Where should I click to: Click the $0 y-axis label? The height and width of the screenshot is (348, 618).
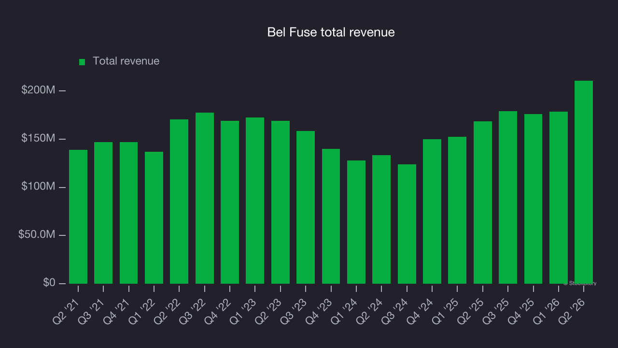pyautogui.click(x=49, y=283)
